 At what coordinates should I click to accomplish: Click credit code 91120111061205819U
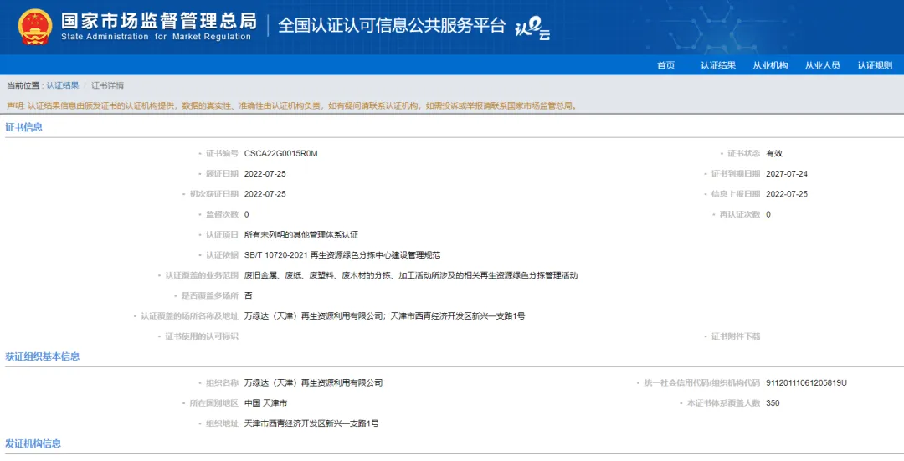point(807,382)
